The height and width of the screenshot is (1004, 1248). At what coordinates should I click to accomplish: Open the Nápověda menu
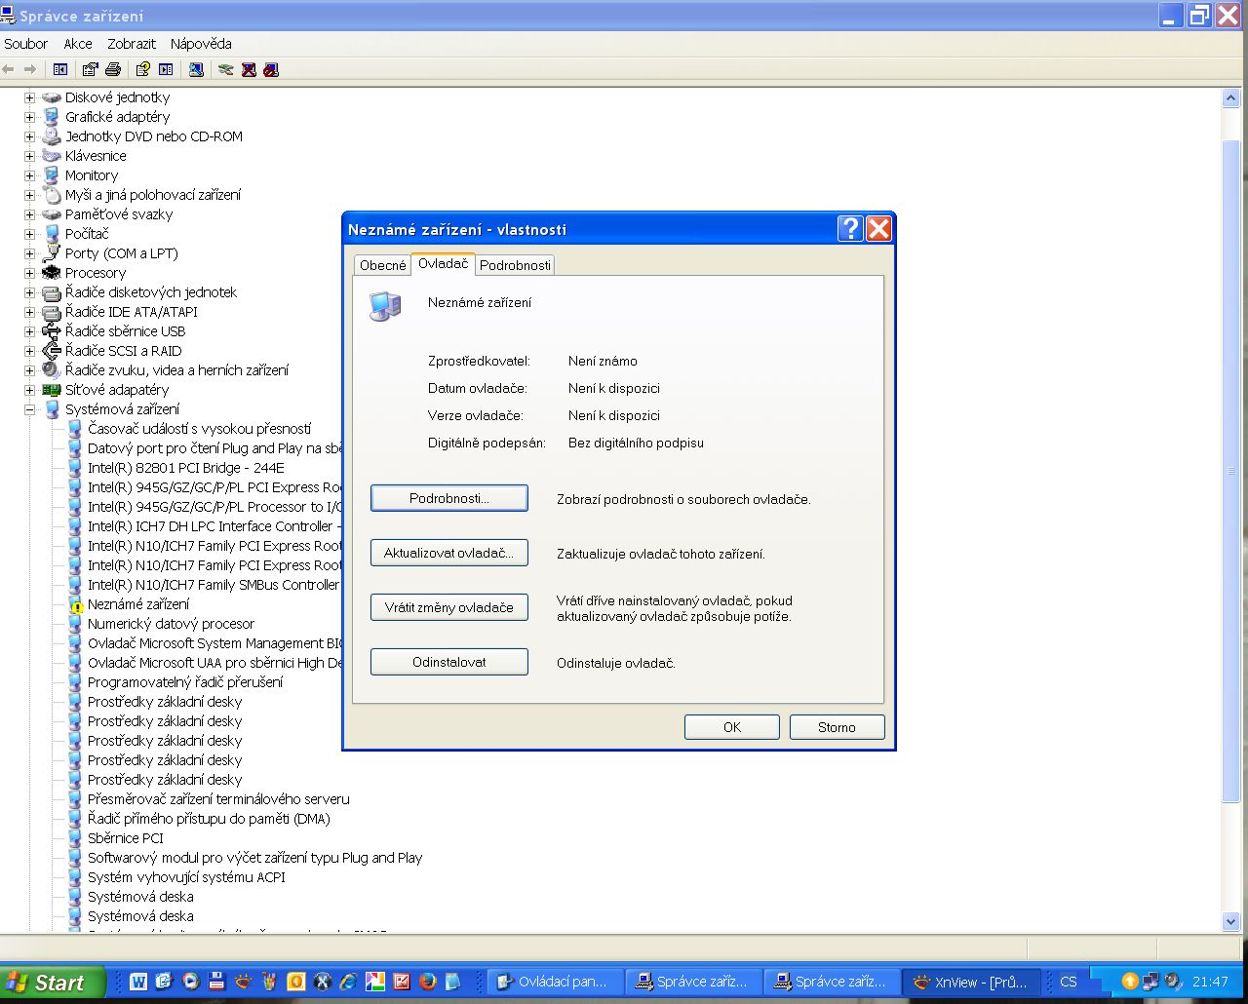[x=201, y=44]
